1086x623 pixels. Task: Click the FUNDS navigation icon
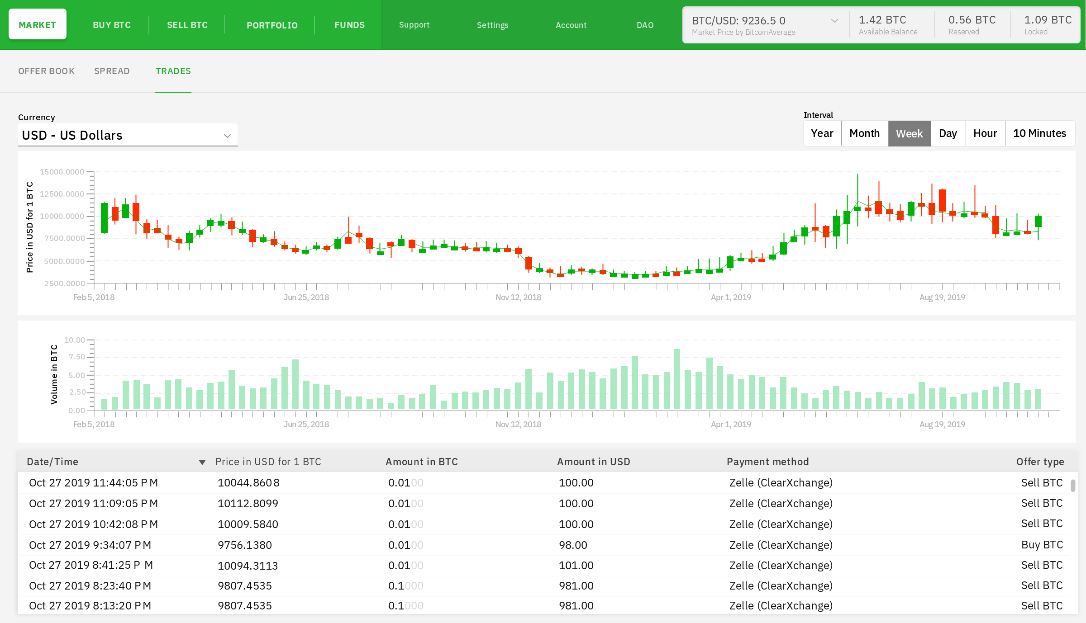(348, 24)
